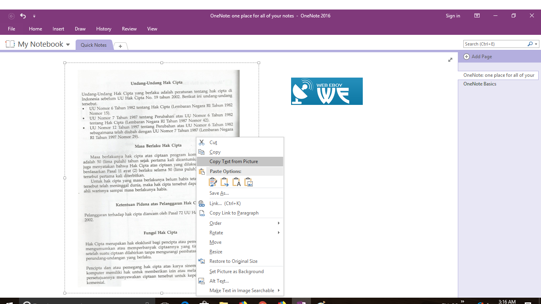Open the Link dialog via its icon

tap(202, 203)
